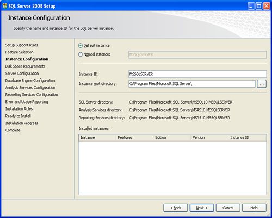Viewport: 272px width, 218px height.
Task: Select the Installation Rules step
Action: (19, 109)
